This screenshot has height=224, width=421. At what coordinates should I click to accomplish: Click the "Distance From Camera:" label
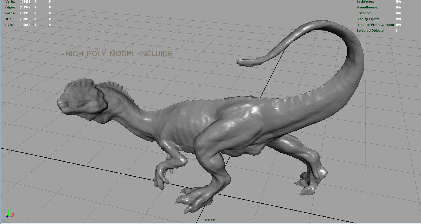pos(375,25)
